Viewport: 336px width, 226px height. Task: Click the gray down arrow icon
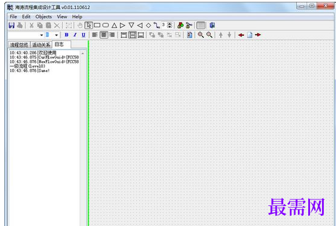click(x=229, y=35)
